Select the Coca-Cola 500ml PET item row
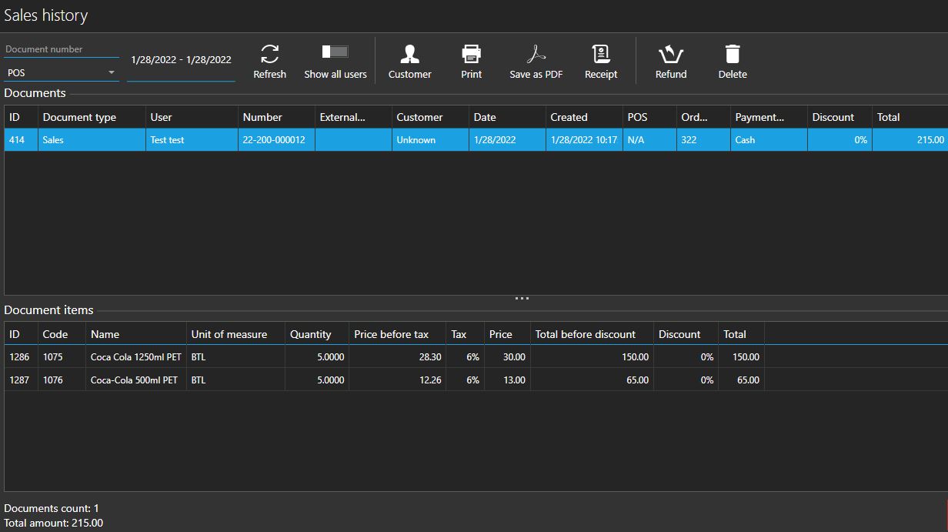This screenshot has height=532, width=948. (134, 380)
